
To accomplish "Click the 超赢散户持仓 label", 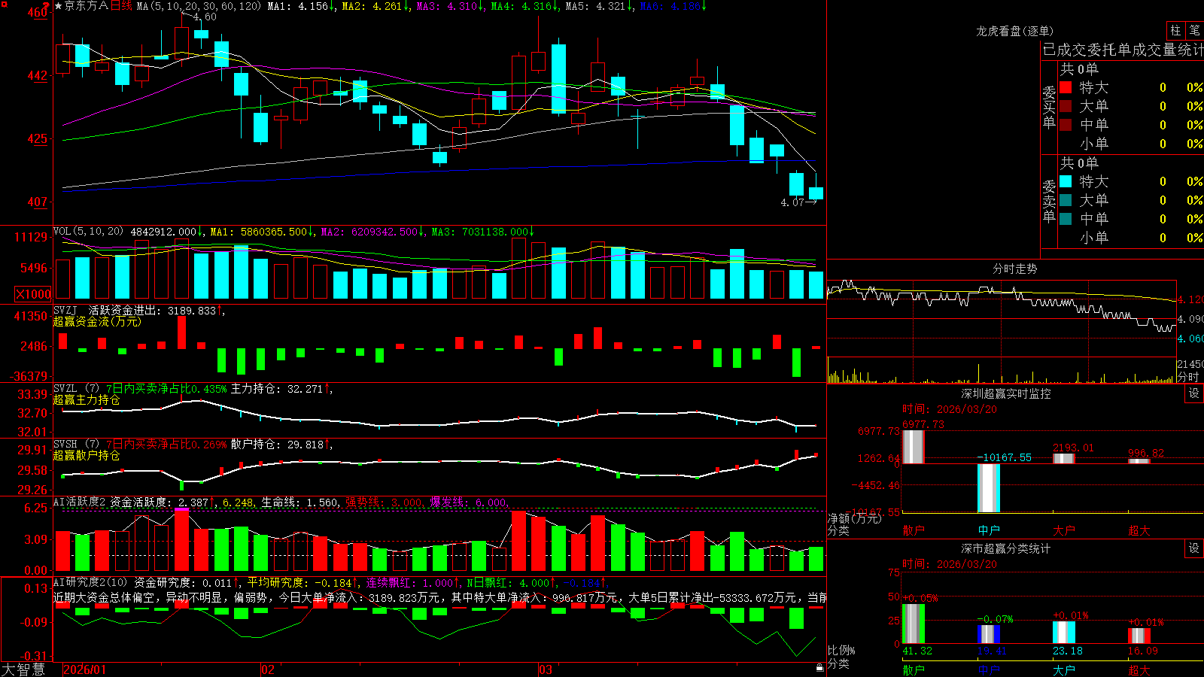I will point(87,455).
